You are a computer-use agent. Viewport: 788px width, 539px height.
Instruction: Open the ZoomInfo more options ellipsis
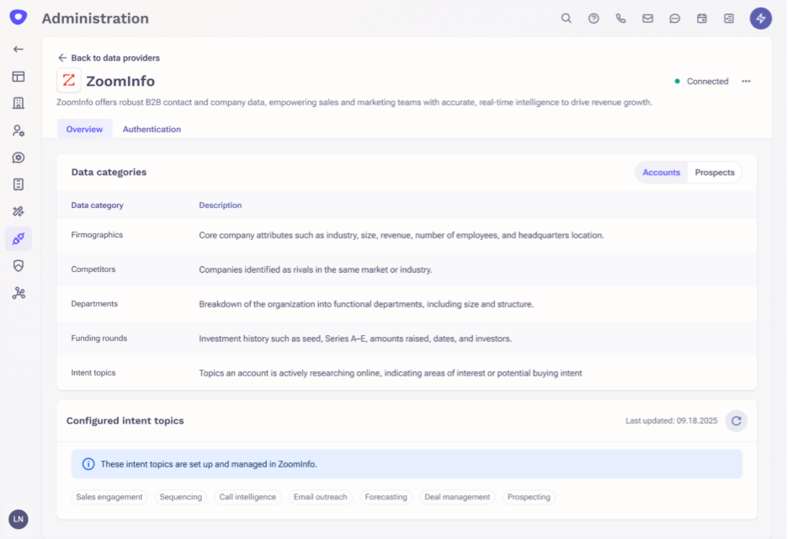coord(746,82)
